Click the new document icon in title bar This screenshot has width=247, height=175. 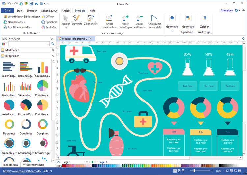(21, 4)
